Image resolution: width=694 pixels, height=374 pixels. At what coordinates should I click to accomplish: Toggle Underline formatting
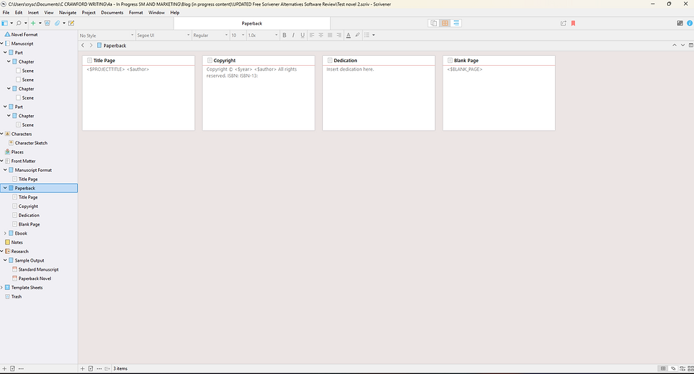[302, 35]
